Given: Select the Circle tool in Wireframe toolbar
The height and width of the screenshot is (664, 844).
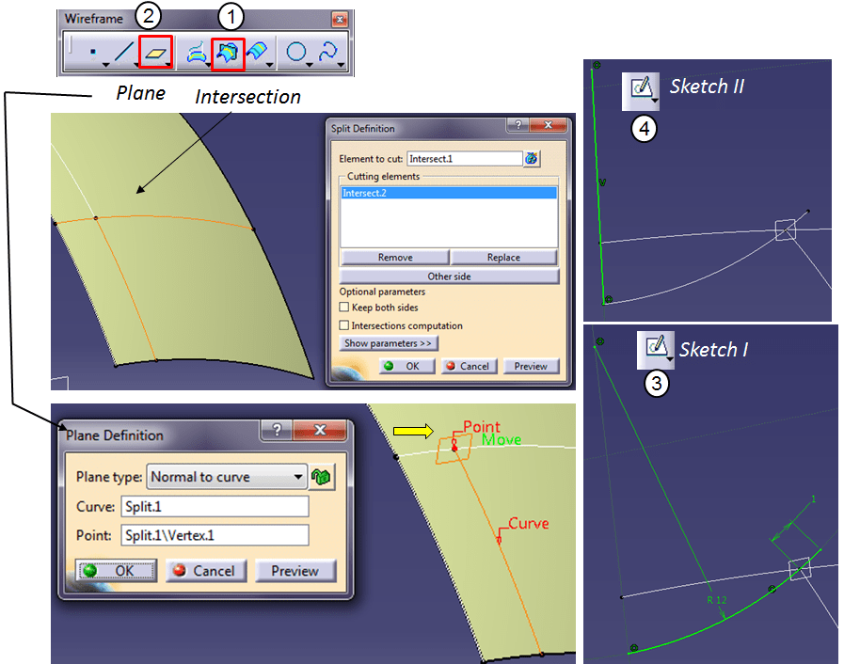Looking at the screenshot, I should 295,55.
